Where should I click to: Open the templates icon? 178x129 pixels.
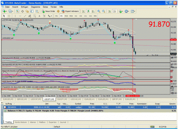tap(132, 11)
